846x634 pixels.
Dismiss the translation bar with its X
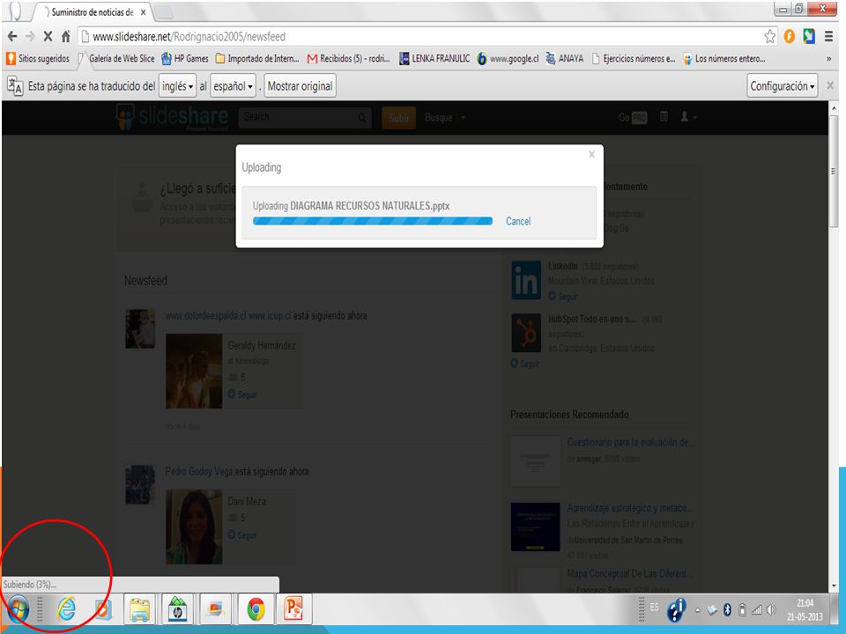point(830,85)
